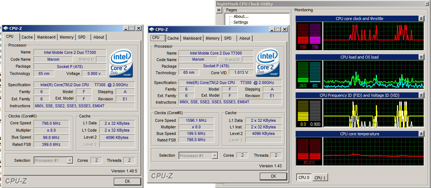Click the magenta 798 throttle level bar
Viewport: 431px width, 188px height.
pos(315,33)
